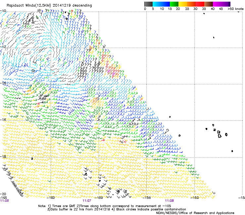This screenshot has width=245, height=215.
Task: Click the yellow 20–25 knots legend segment
Action: pyautogui.click(x=183, y=4)
